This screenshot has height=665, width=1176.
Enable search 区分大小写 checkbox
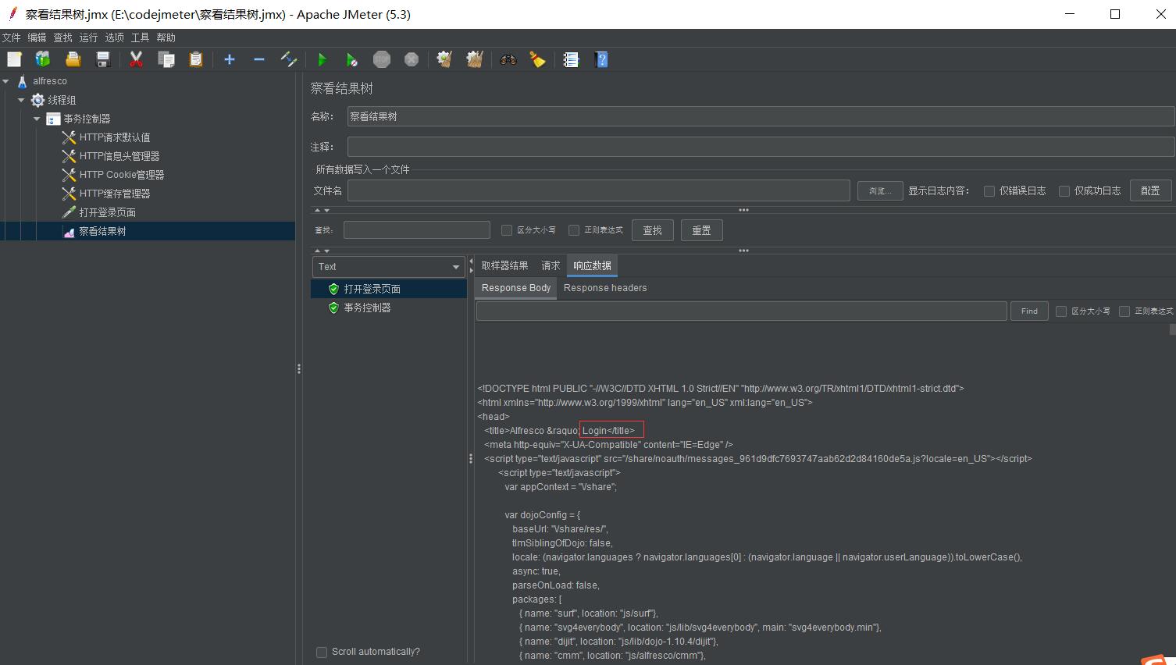[x=507, y=230]
